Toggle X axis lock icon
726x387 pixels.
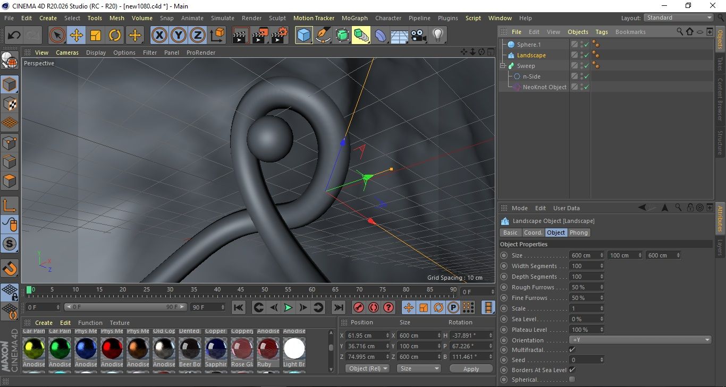coord(159,36)
